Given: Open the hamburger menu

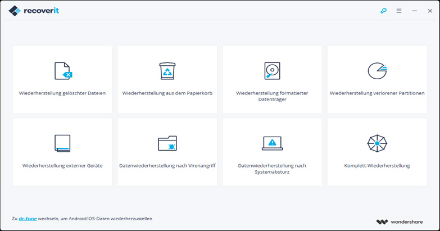Looking at the screenshot, I should point(399,11).
